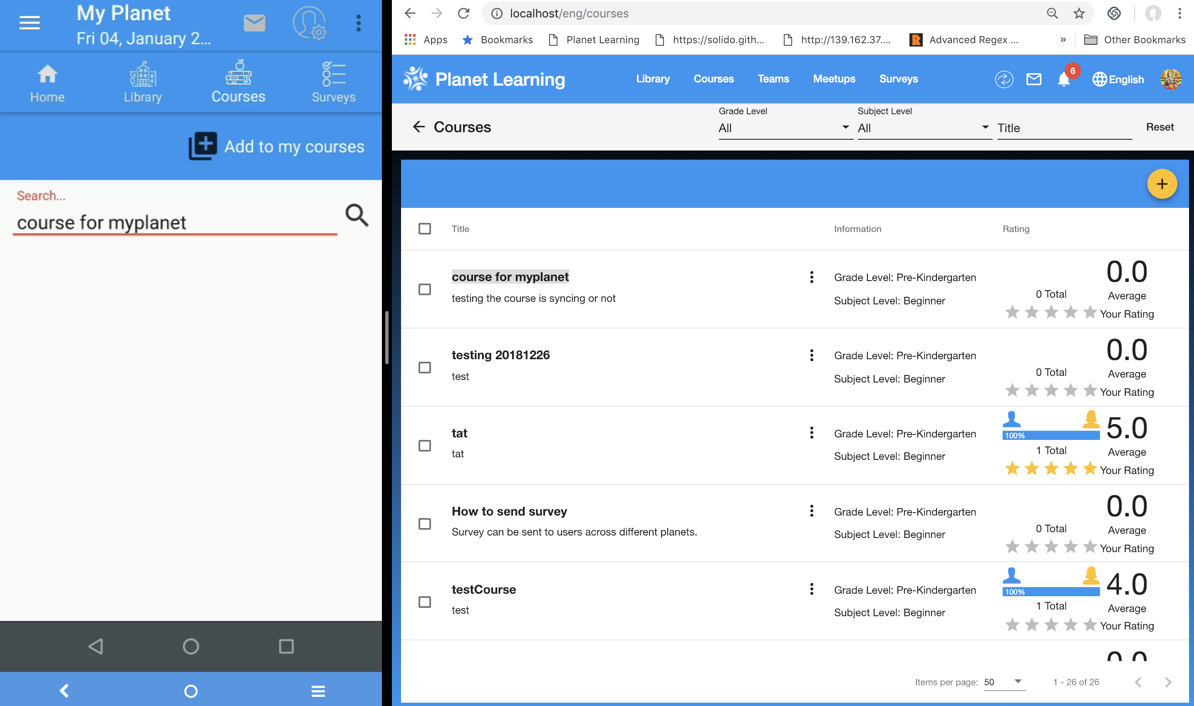Go to the Meetups navigation item
Viewport: 1194px width, 706px height.
(834, 79)
